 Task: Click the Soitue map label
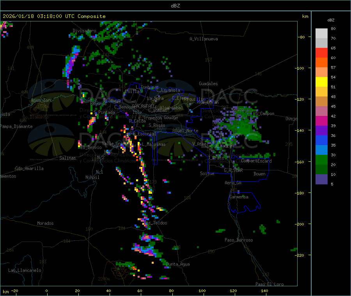click(207, 173)
